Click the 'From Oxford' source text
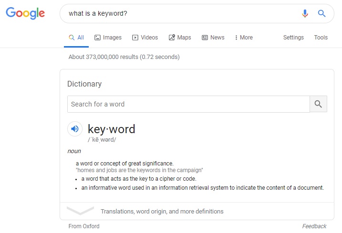 point(84,226)
